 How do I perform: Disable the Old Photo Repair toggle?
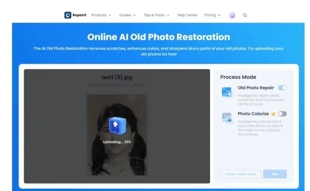[282, 88]
